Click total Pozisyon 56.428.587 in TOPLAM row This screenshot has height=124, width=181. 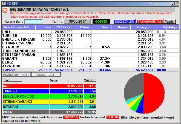point(145,70)
